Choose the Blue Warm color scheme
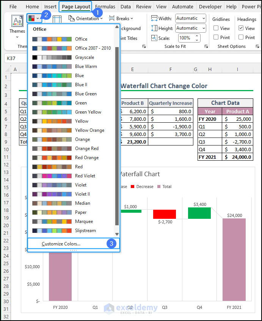 click(x=72, y=66)
